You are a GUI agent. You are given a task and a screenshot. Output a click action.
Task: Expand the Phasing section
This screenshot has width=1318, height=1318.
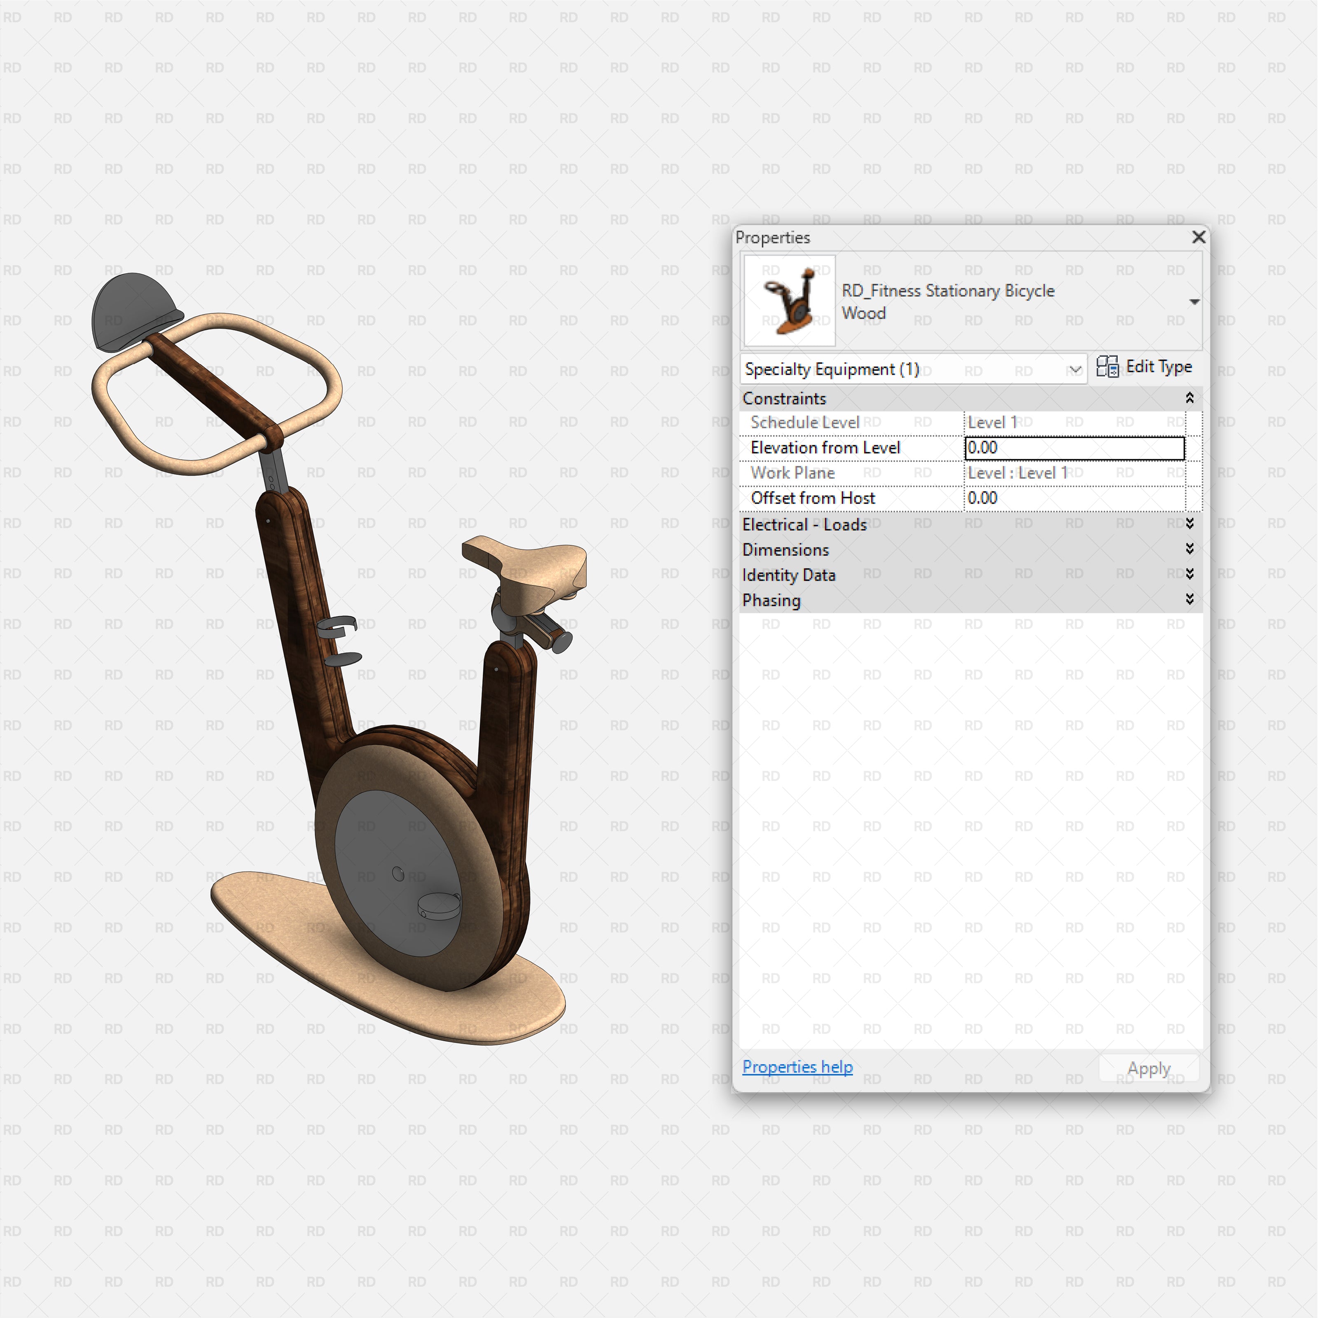coord(1190,600)
